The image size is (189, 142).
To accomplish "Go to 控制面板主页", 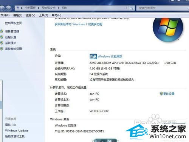I will [13, 23].
